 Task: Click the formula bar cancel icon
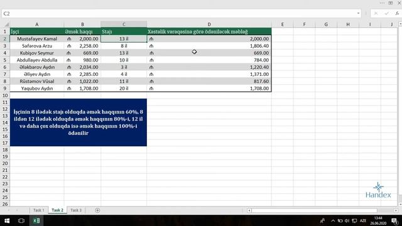[x=376, y=13]
